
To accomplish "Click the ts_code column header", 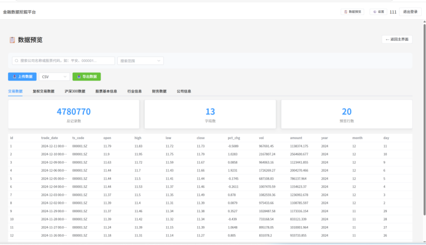I will pos(78,138).
